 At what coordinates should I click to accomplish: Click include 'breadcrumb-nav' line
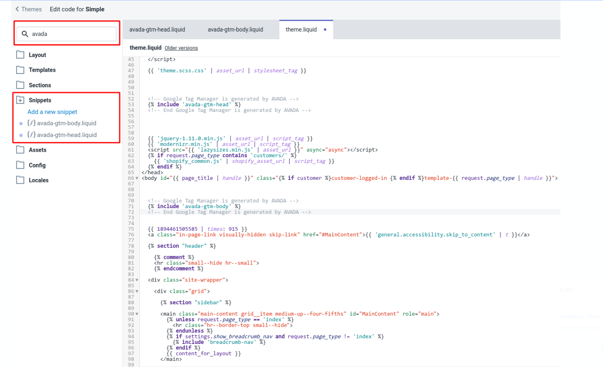(x=219, y=342)
